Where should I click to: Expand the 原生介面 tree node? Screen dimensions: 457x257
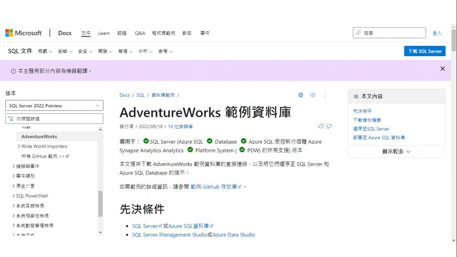coord(13,186)
